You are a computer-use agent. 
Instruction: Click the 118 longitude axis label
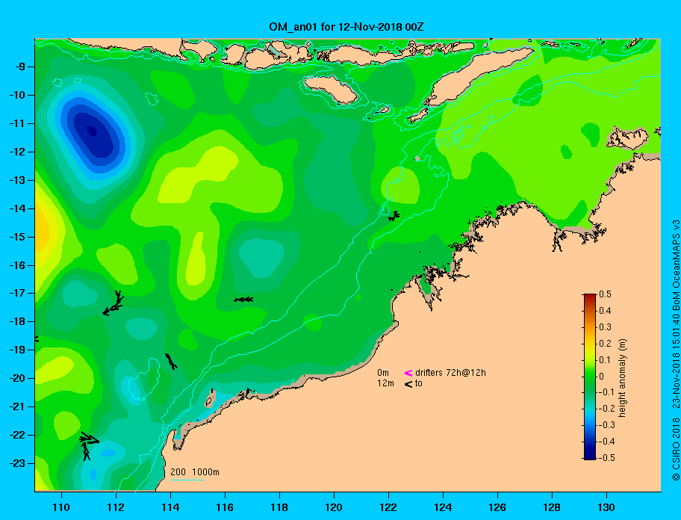279,507
